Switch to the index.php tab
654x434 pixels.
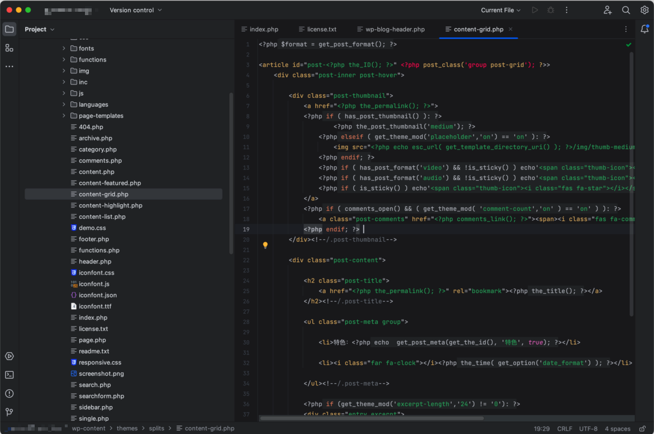(264, 29)
